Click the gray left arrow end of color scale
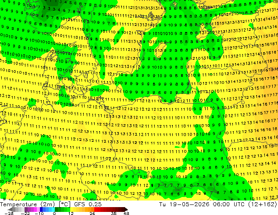278x215 pixels. click(x=10, y=209)
